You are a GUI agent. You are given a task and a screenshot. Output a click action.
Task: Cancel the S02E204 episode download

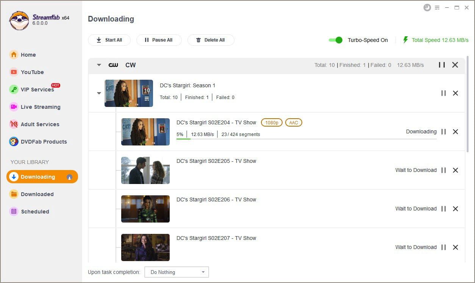(456, 131)
